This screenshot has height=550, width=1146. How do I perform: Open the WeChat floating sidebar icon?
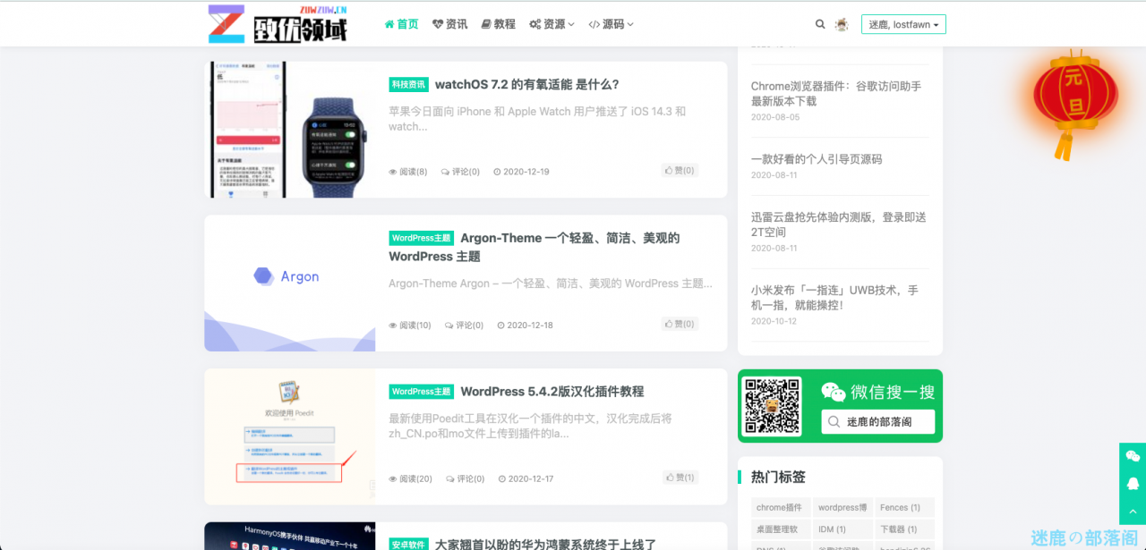pyautogui.click(x=1133, y=456)
